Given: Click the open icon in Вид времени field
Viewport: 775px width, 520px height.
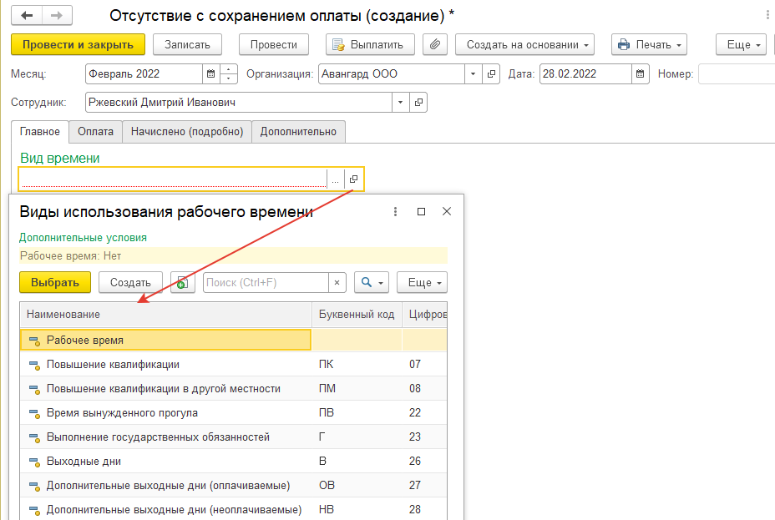Looking at the screenshot, I should (x=354, y=179).
